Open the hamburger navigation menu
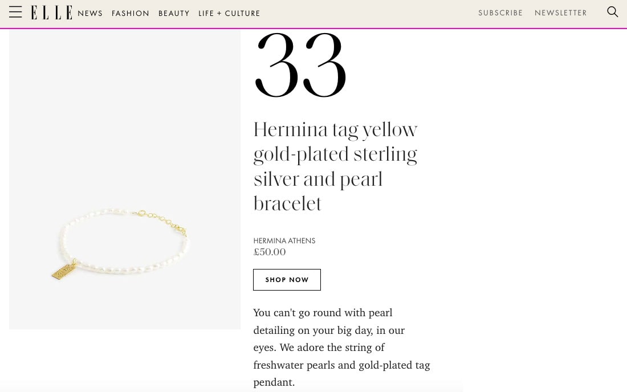627x392 pixels. pyautogui.click(x=15, y=12)
